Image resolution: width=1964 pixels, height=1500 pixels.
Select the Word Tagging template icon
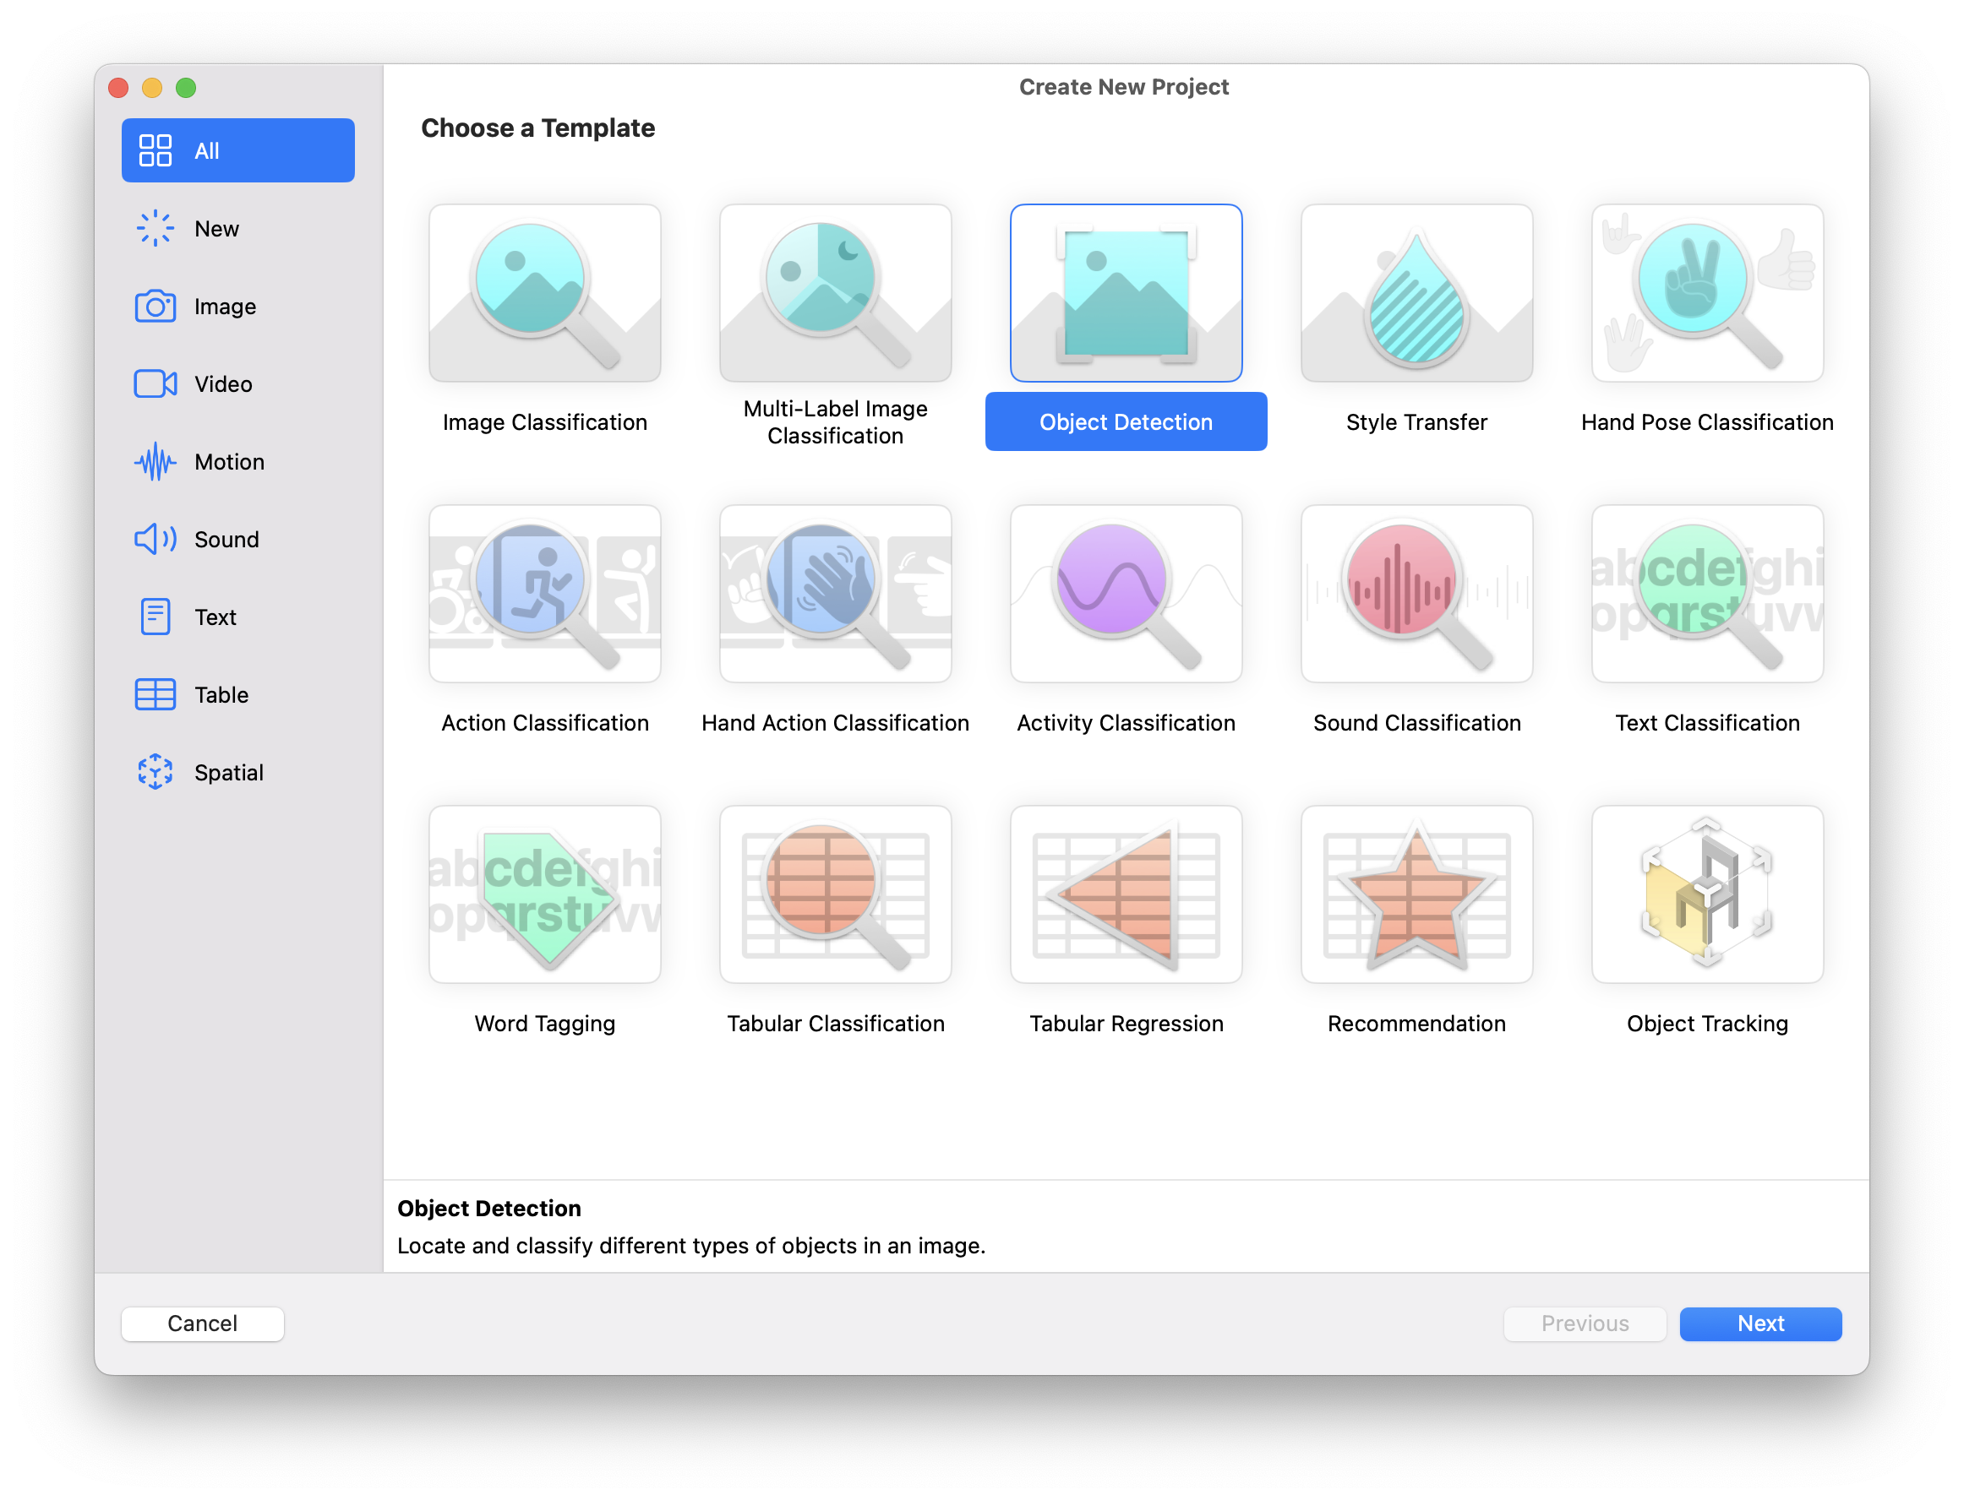pos(545,894)
